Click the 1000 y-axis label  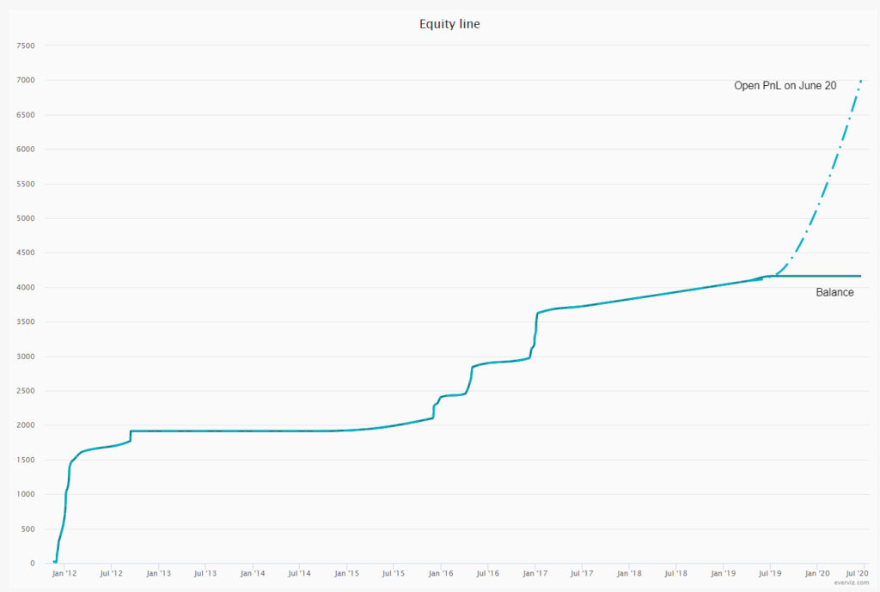26,494
